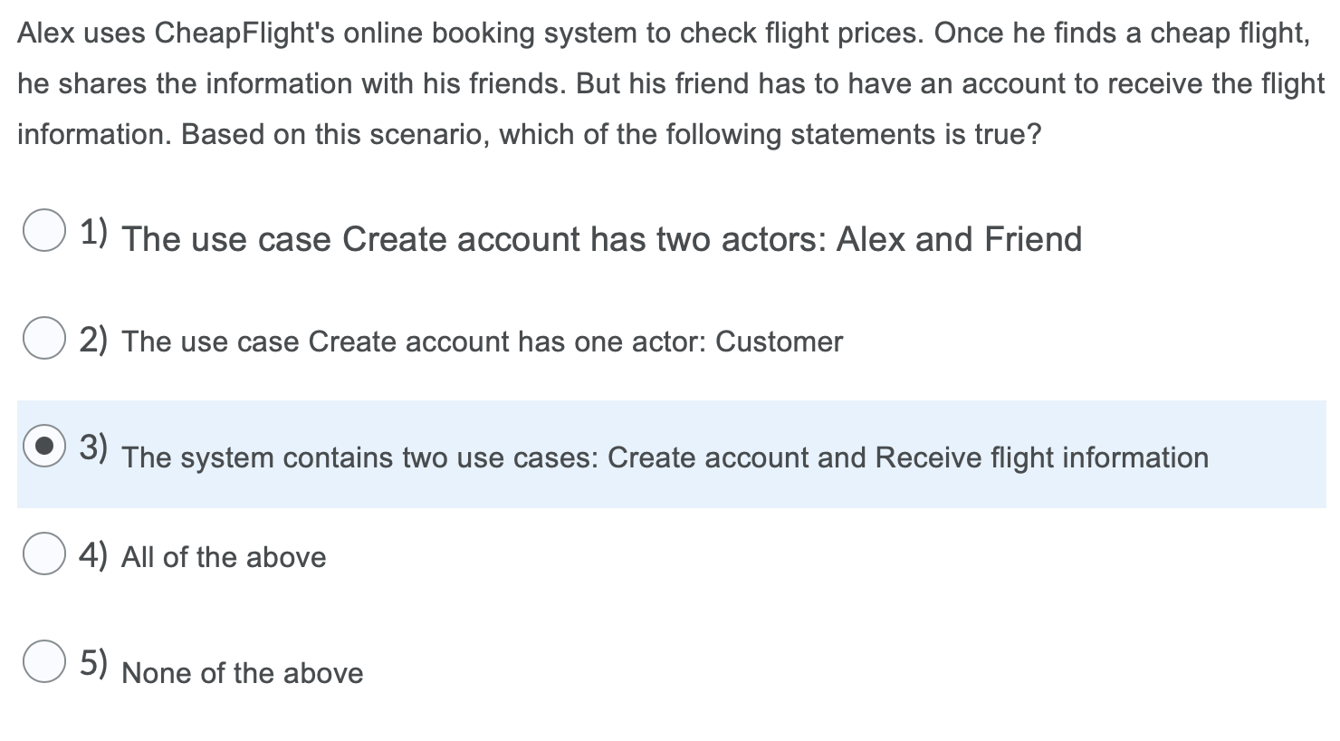
Task: Click 'which of the following statements is true?'
Action: coord(770,135)
